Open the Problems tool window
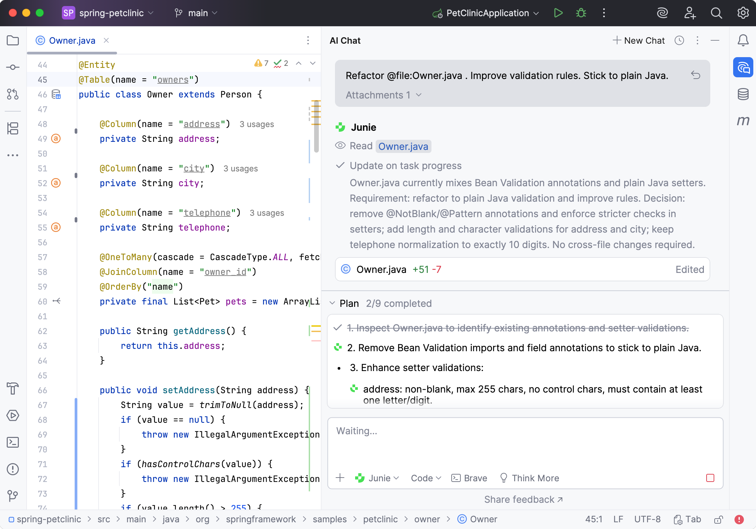Screen dimensions: 756x529 (13, 469)
